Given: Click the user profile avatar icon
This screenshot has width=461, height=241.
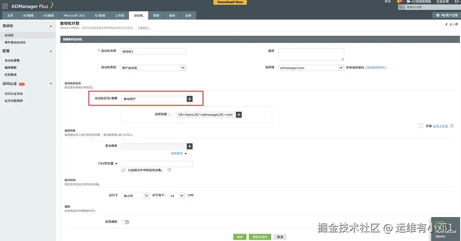Looking at the screenshot, I should pos(457,2).
